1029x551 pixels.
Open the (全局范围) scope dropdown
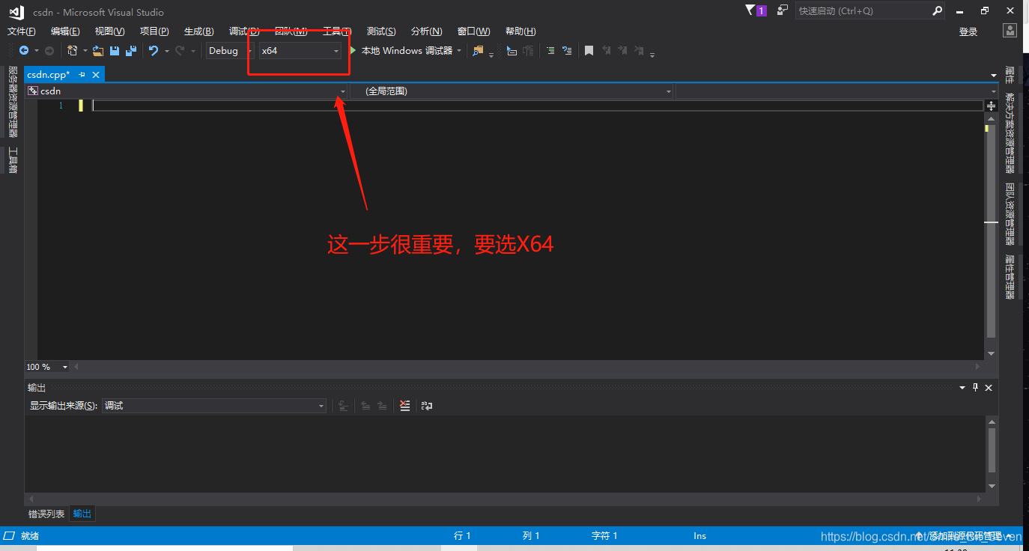click(512, 91)
